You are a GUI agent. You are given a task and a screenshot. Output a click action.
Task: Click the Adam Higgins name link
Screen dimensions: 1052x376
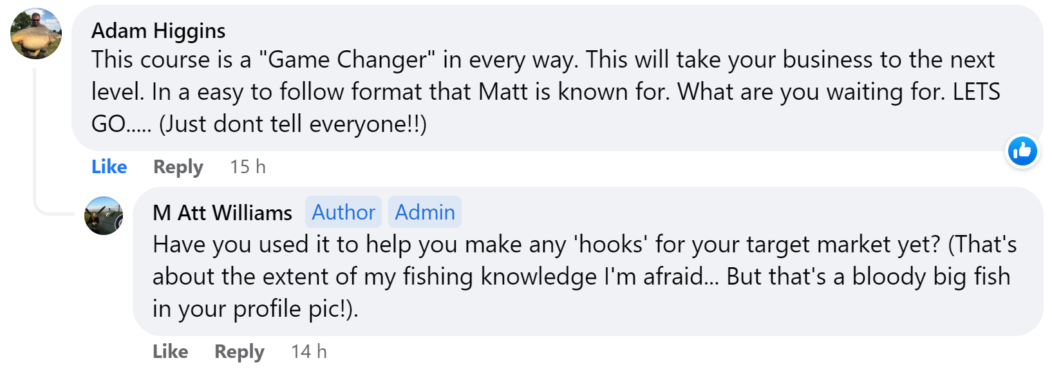click(x=158, y=30)
